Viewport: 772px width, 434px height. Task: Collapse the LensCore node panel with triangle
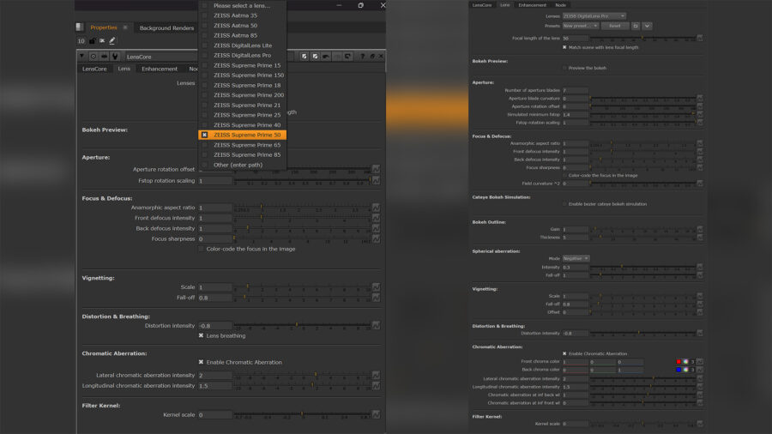82,57
